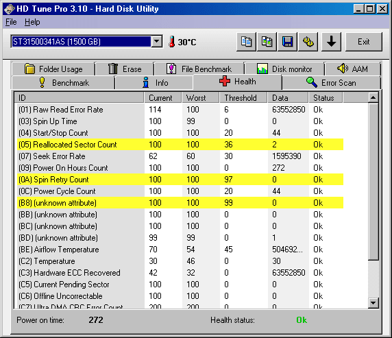Click threshold value 36 in Reallocated Sector row
392x338 pixels.
pos(228,145)
